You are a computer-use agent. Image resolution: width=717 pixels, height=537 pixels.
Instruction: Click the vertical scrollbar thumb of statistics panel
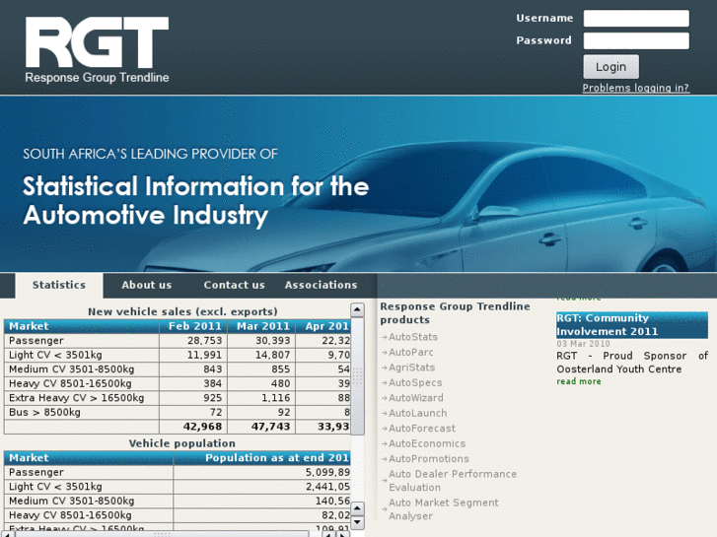(x=357, y=375)
